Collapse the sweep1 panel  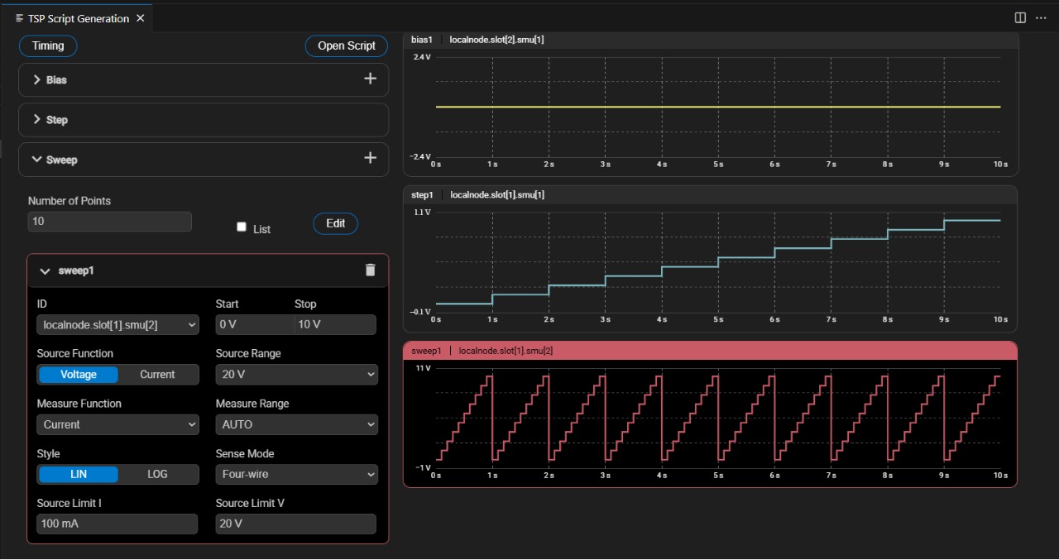(x=45, y=270)
